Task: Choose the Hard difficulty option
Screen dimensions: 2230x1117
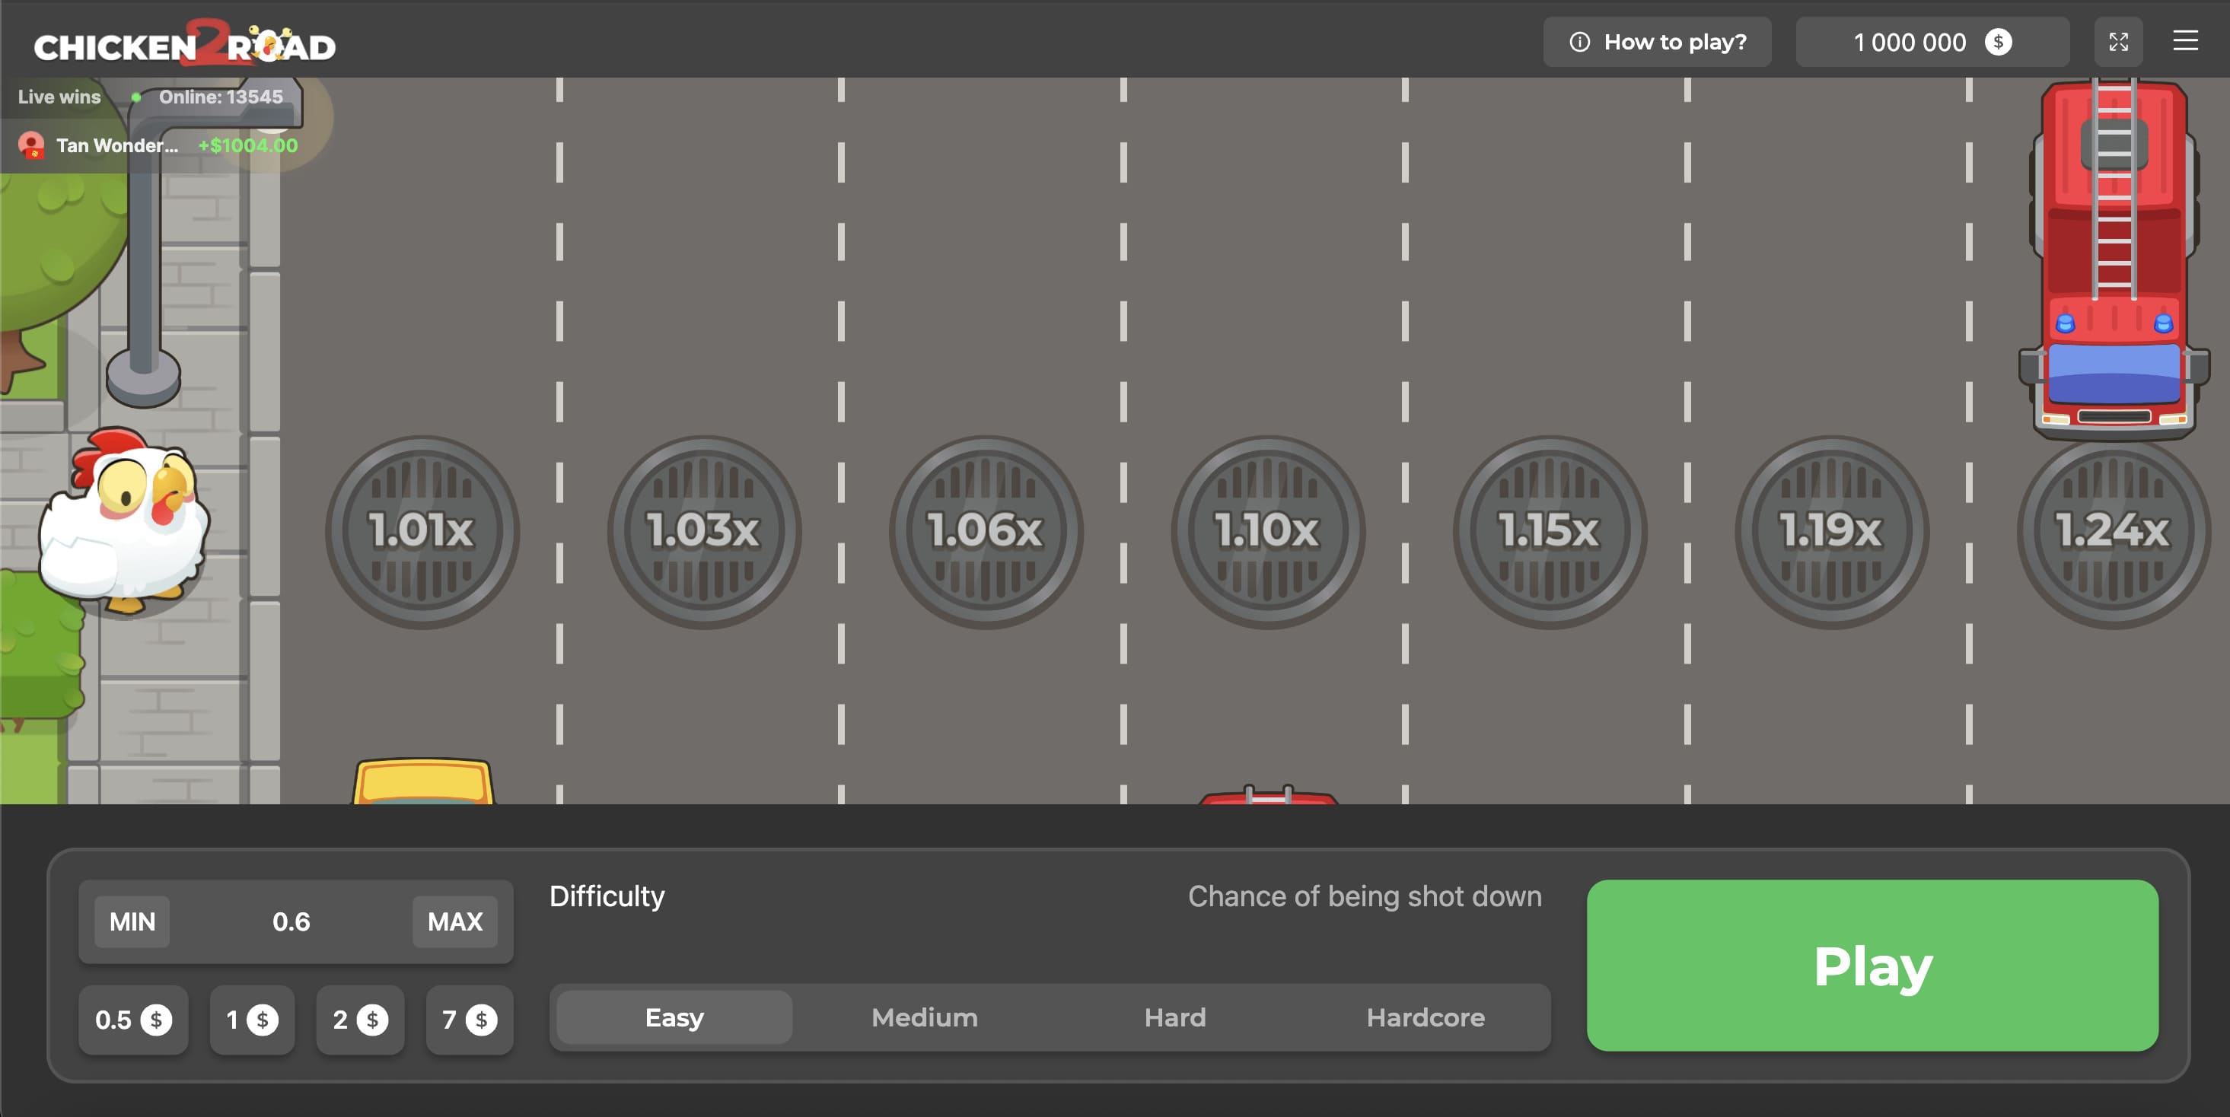Action: (1174, 1017)
